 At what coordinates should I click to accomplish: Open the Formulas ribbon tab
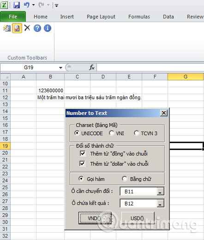click(139, 17)
